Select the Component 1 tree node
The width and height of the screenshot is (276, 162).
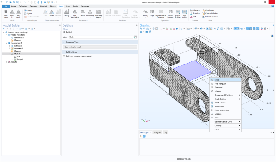pos(17,43)
